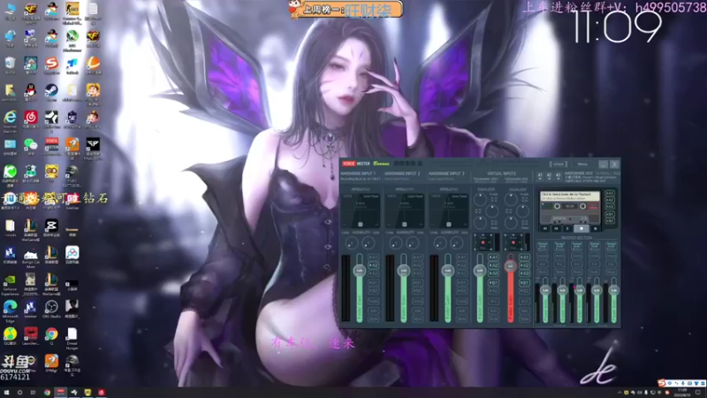
Task: Open Baidu Netdisk desktop icon
Action: [x=72, y=255]
